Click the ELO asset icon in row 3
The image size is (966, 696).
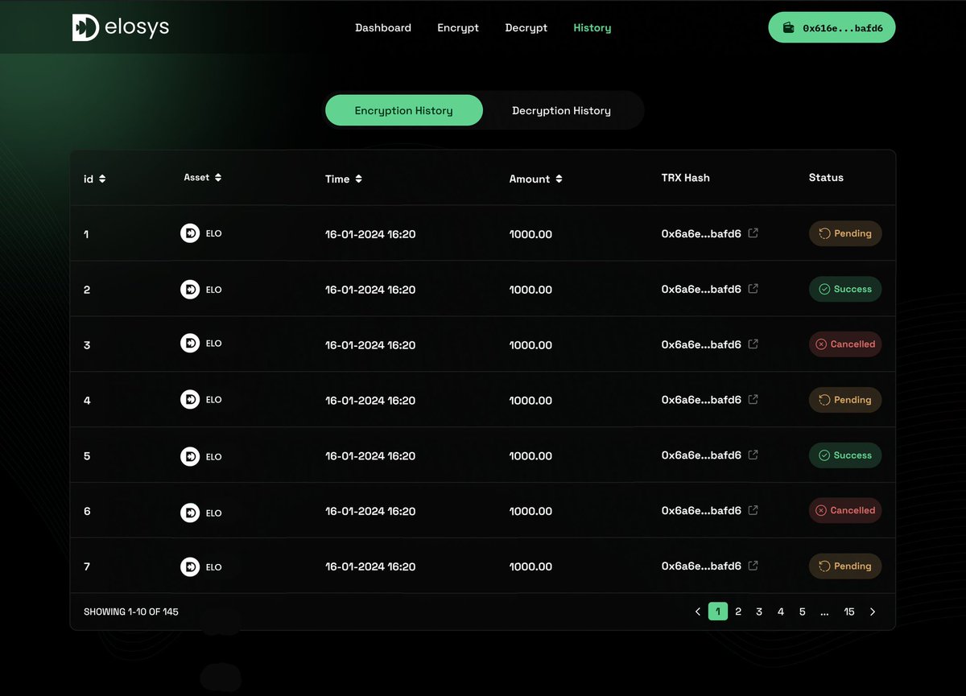coord(190,344)
